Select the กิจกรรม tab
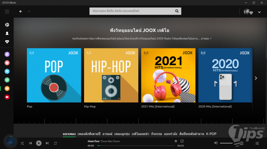Image resolution: width=267 pixels, height=149 pixels. click(157, 134)
